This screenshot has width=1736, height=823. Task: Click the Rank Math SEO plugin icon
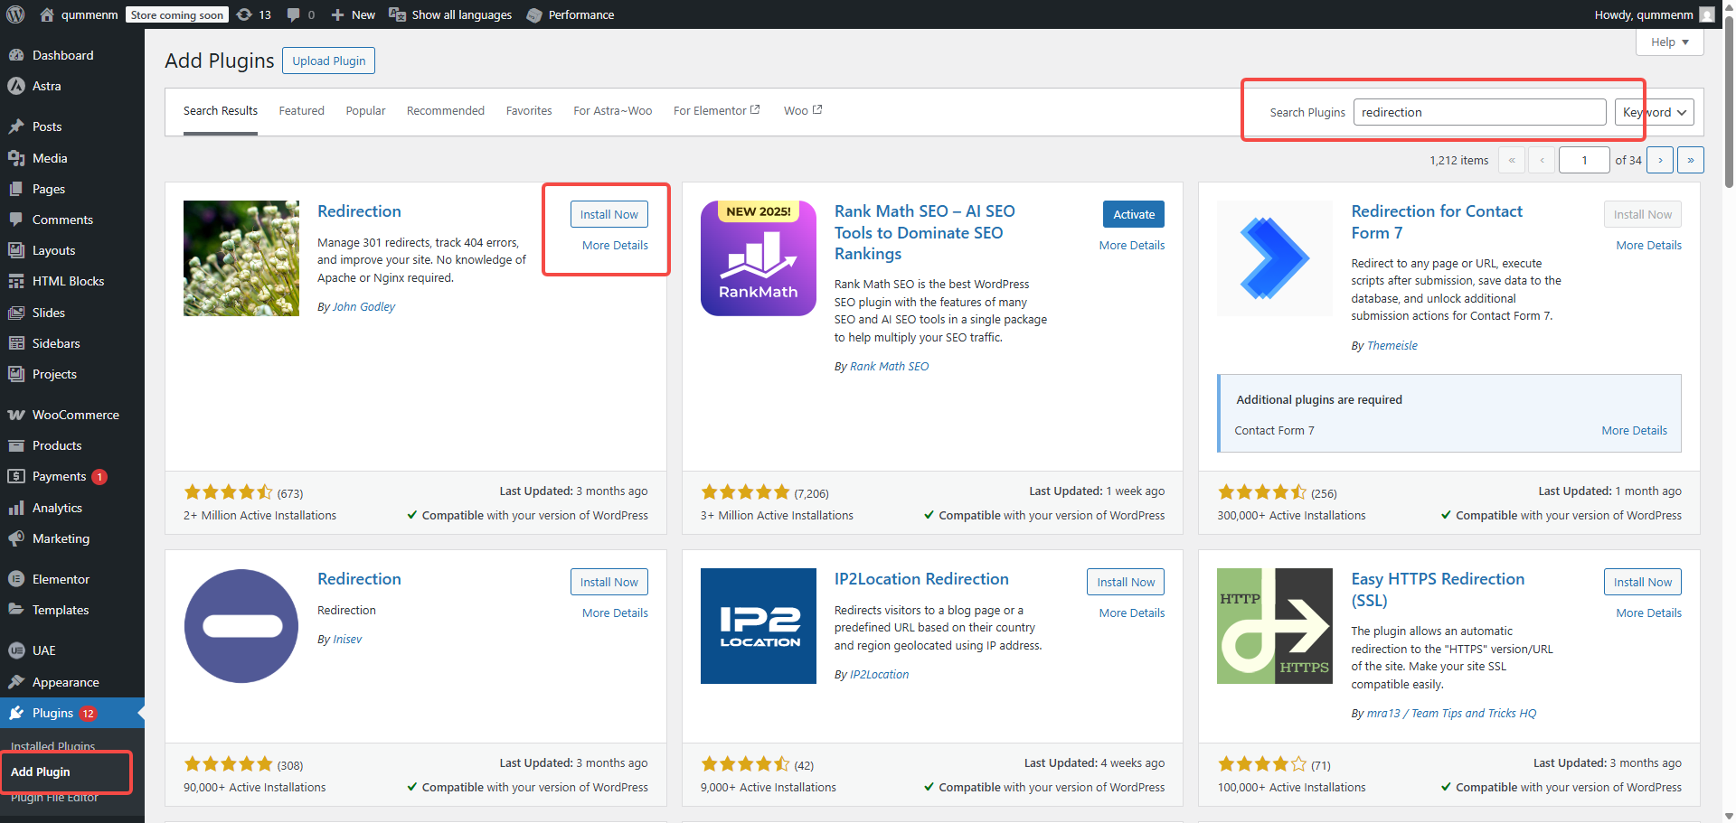[x=758, y=258]
